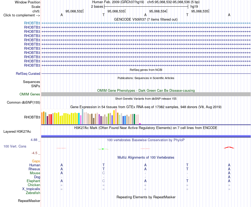Click 'Repeating Elements by RepeatMasker' title
251x207 pixels.
pos(146,197)
